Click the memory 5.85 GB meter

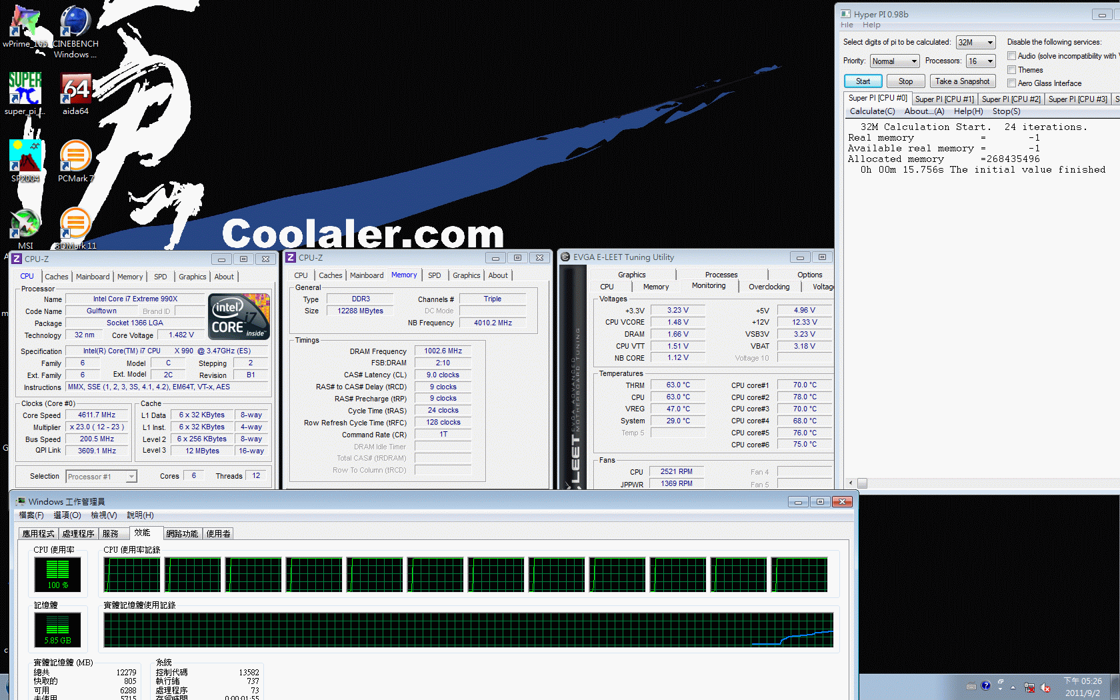57,630
